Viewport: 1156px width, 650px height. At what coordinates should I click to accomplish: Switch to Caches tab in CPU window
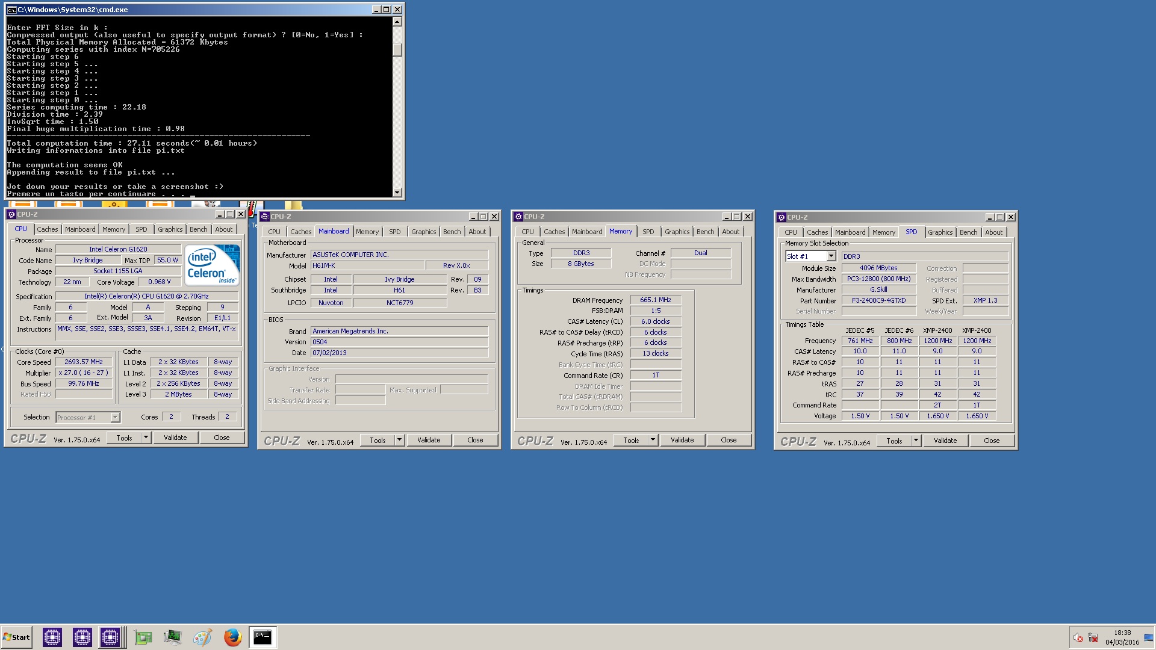48,229
